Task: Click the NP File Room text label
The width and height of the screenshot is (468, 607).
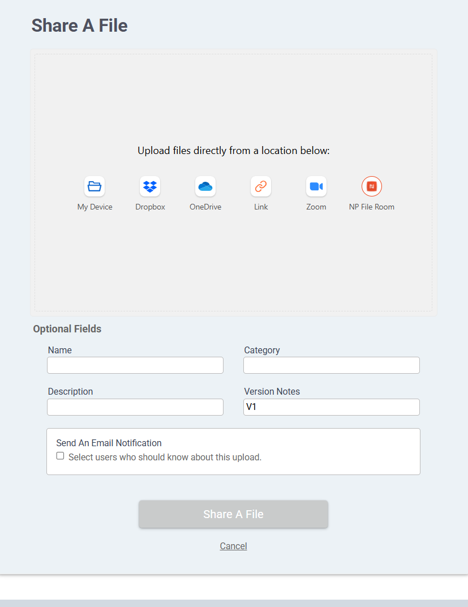Action: 372,207
